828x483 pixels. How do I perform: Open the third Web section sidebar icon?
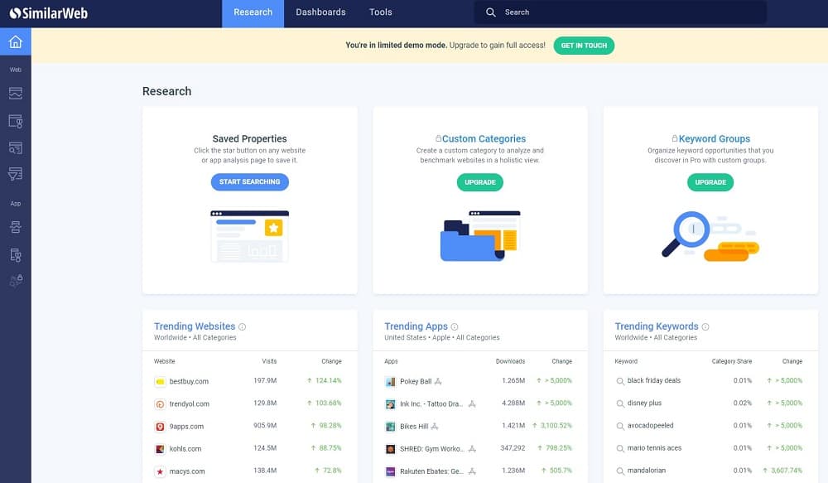(15, 147)
